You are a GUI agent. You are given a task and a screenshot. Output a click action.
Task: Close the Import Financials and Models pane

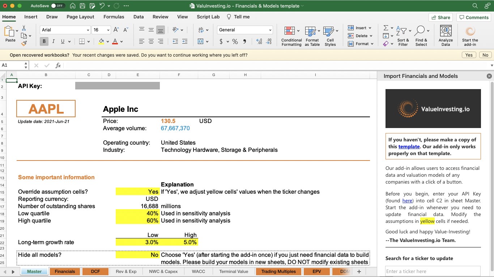click(489, 76)
